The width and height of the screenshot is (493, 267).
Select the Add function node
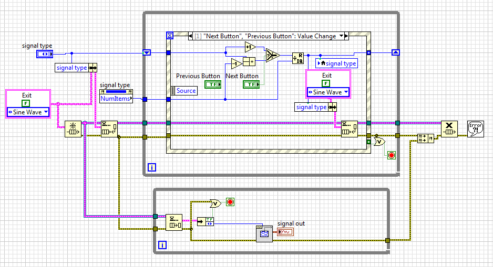[249, 61]
